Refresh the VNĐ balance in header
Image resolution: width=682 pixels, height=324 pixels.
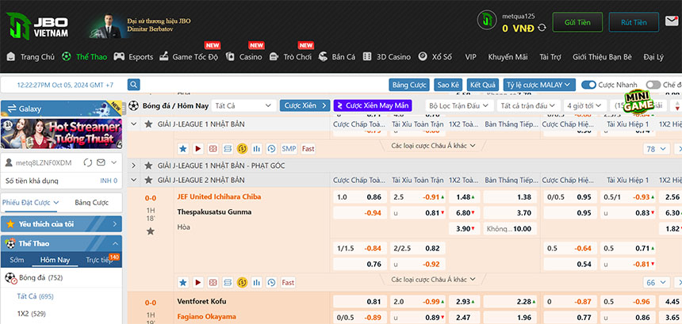pyautogui.click(x=542, y=28)
